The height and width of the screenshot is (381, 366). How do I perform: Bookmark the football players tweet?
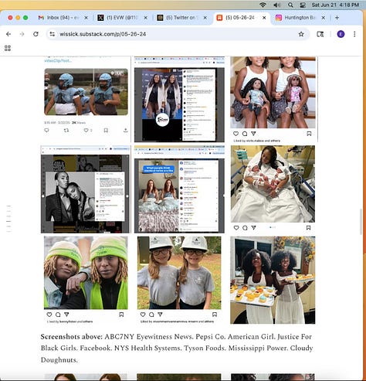tap(106, 131)
